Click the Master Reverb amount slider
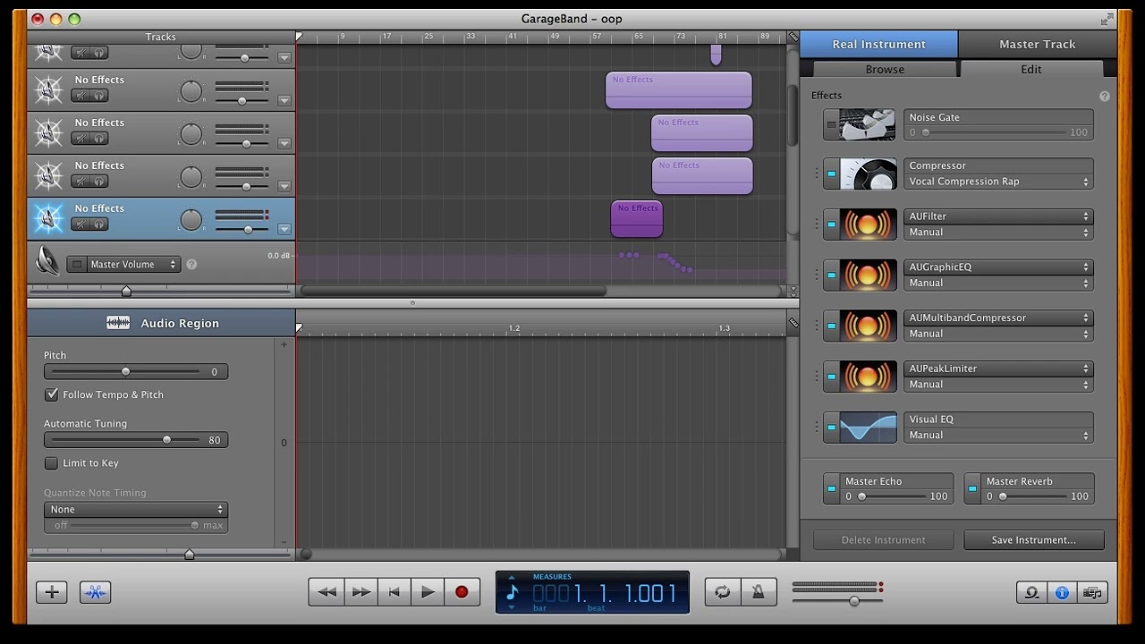This screenshot has width=1145, height=644. (x=1031, y=496)
